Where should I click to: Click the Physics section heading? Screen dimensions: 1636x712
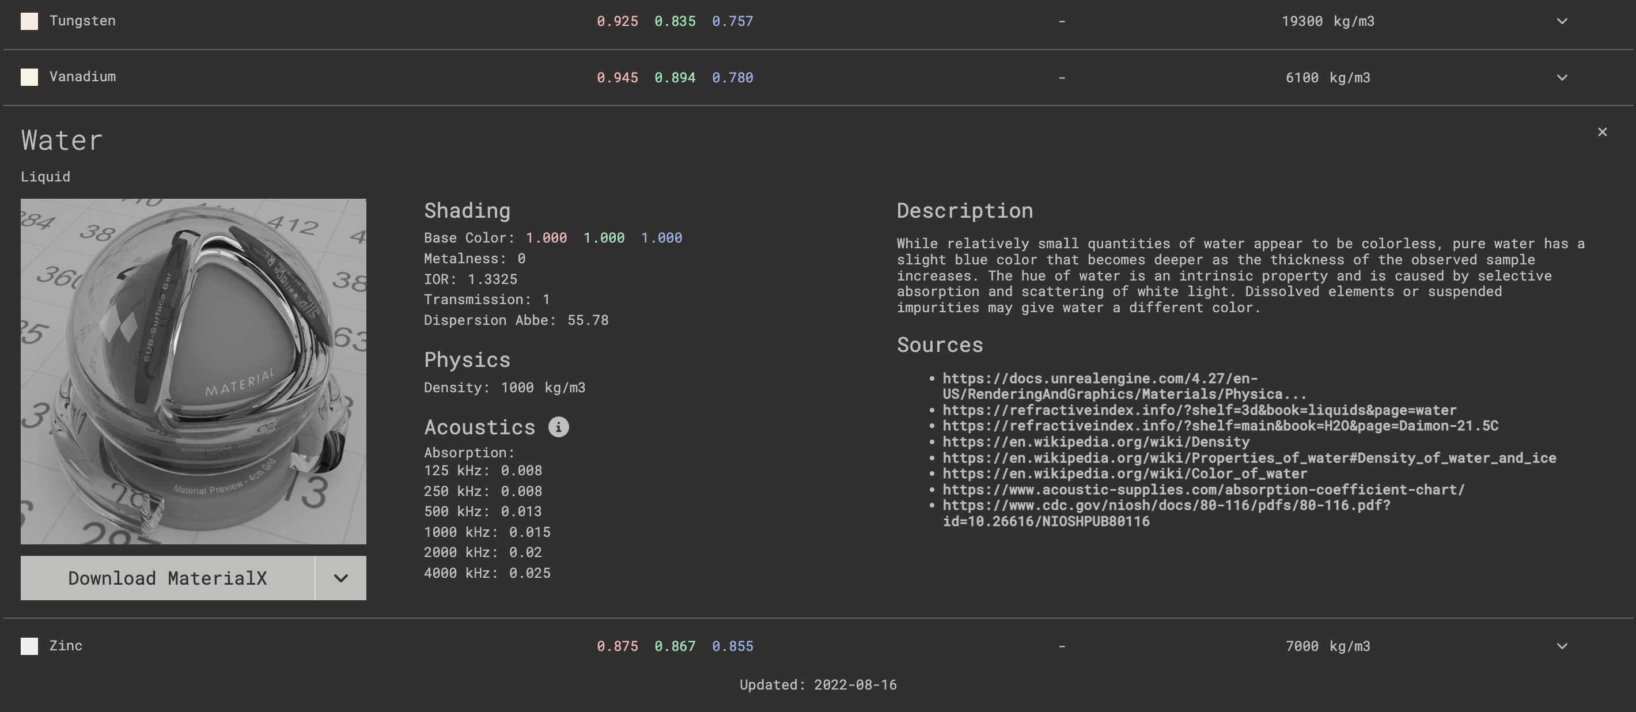coord(467,360)
